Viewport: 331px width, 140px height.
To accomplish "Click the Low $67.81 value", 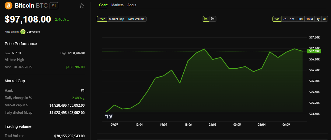I will [x=17, y=53].
